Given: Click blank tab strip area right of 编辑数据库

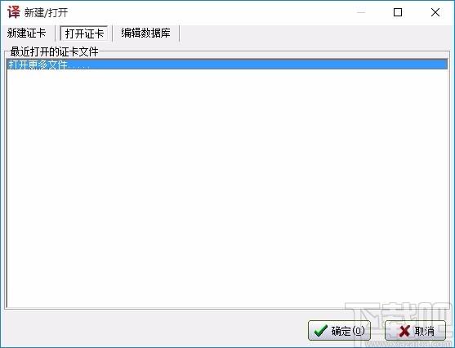Looking at the screenshot, I should coord(316,33).
